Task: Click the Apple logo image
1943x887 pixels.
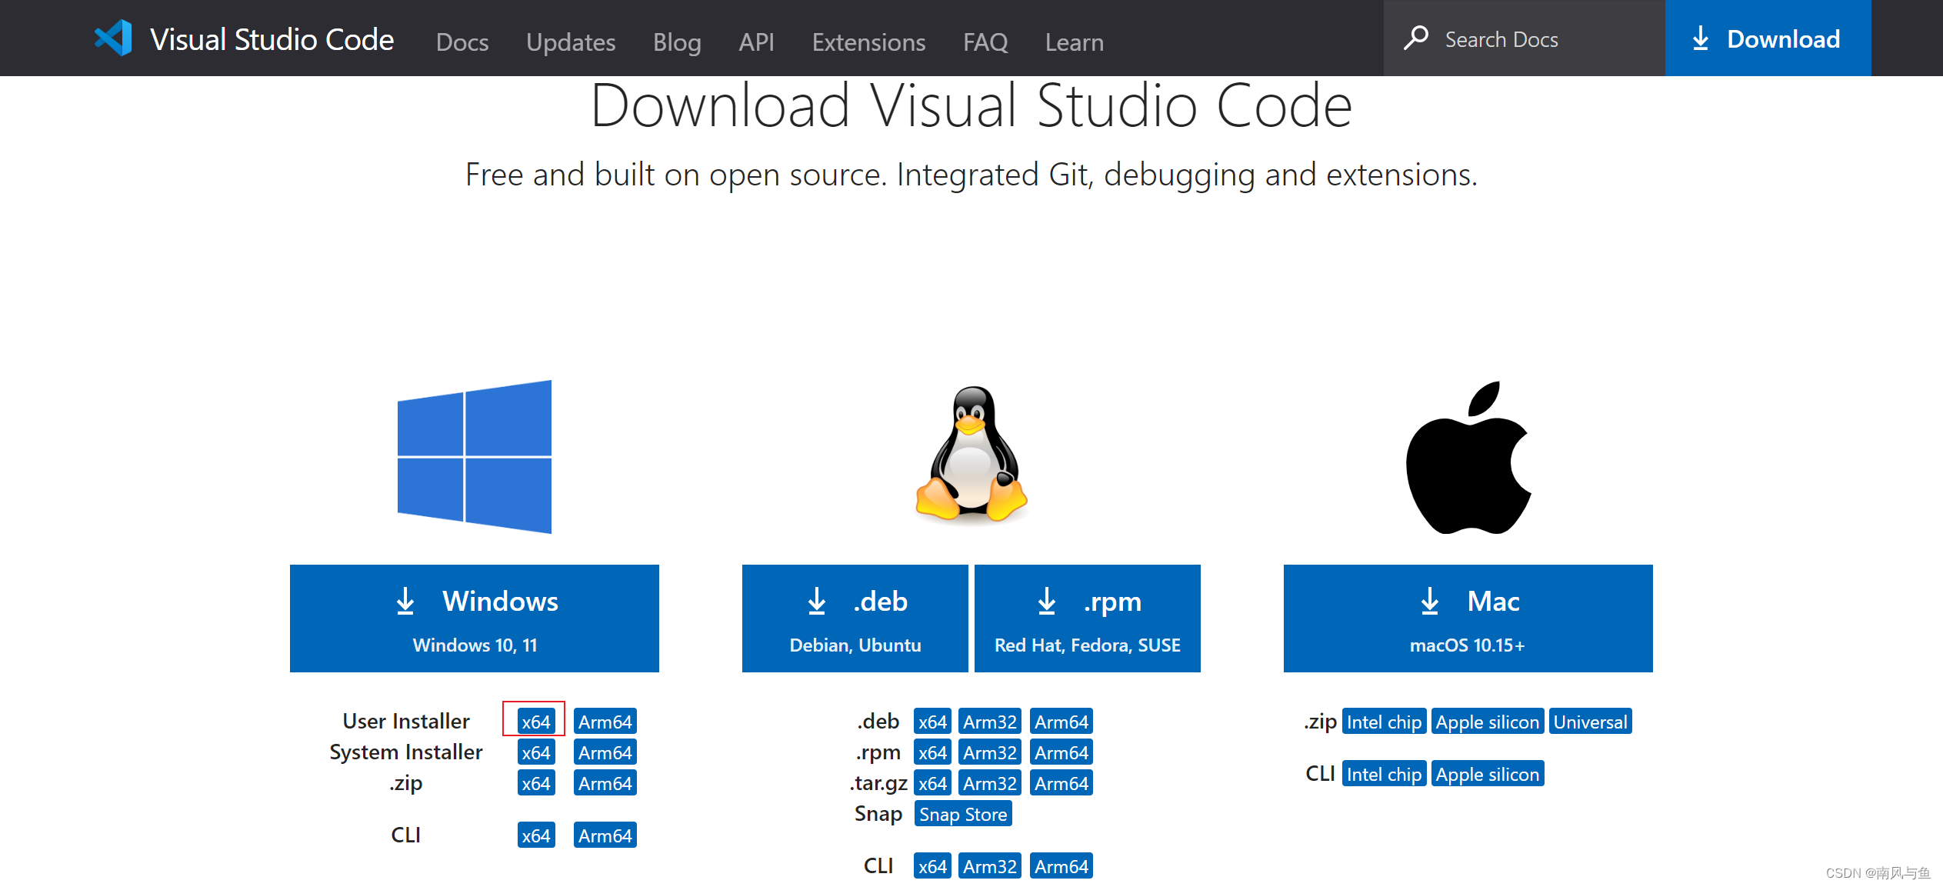Action: tap(1468, 458)
